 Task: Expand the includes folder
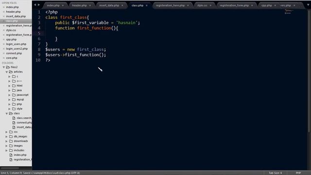6,150
